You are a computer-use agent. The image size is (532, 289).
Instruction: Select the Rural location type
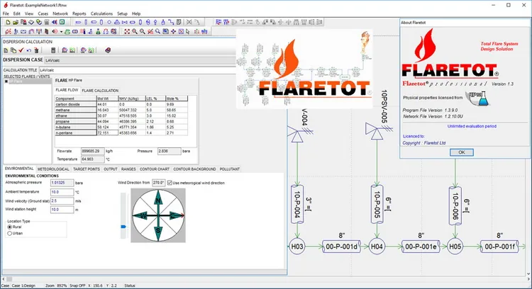pyautogui.click(x=9, y=227)
